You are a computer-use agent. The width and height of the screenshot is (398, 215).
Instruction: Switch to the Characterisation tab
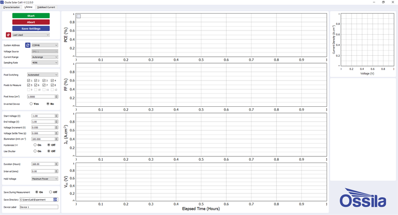coord(12,7)
